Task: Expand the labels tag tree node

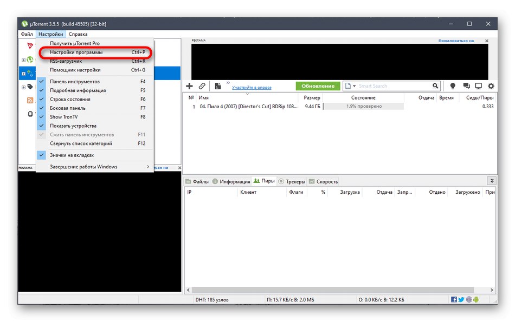Action: pos(23,87)
